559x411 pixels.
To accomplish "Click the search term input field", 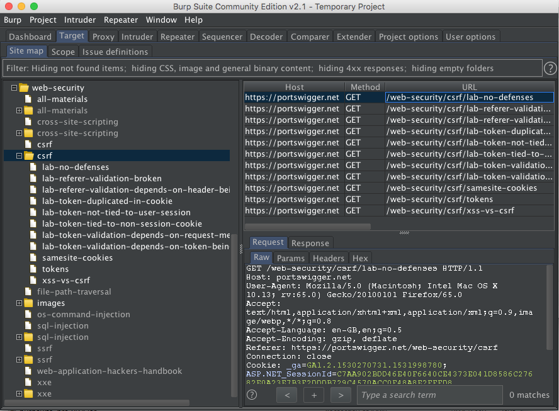I will [x=430, y=395].
